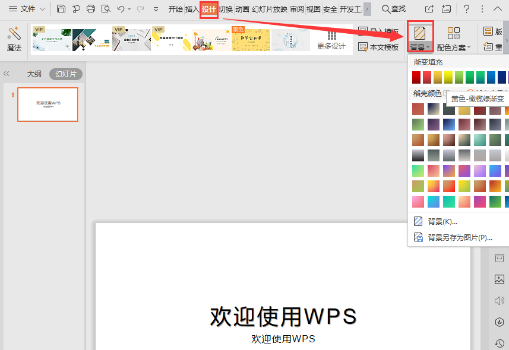Click 更多设计 to view more designs
Screen dimensions: 509x350
[x=331, y=39]
